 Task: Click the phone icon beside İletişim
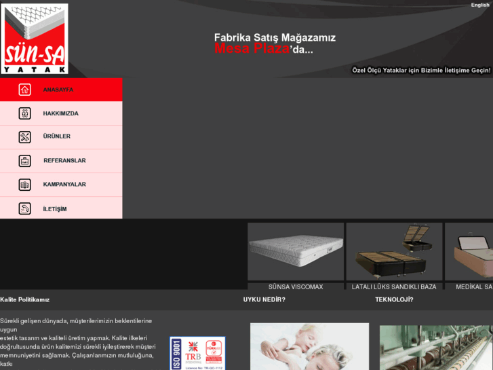tap(24, 208)
